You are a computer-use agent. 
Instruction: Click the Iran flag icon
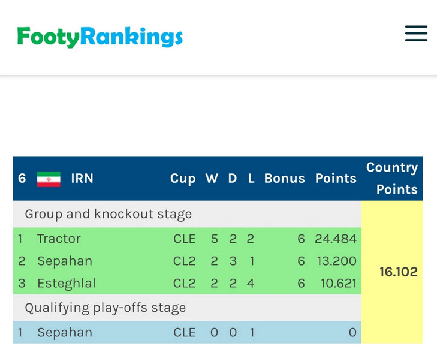(x=49, y=179)
